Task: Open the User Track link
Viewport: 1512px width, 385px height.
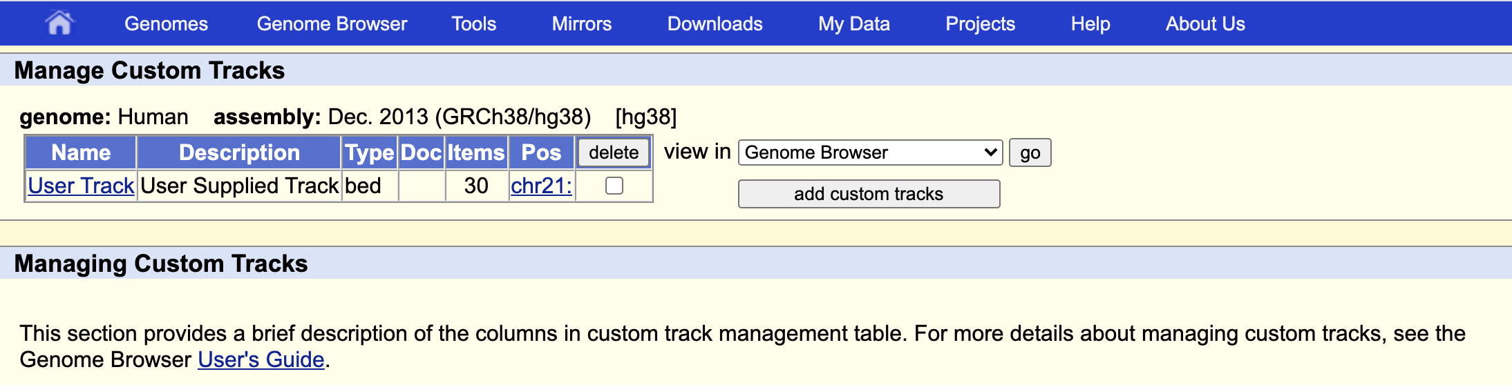Action: 81,186
